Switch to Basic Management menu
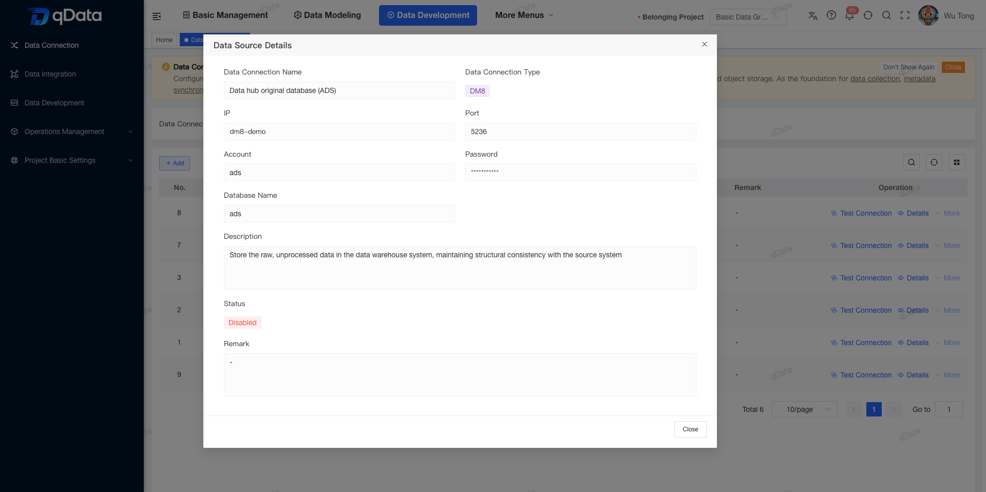Screen dimensions: 986x492 [225, 15]
